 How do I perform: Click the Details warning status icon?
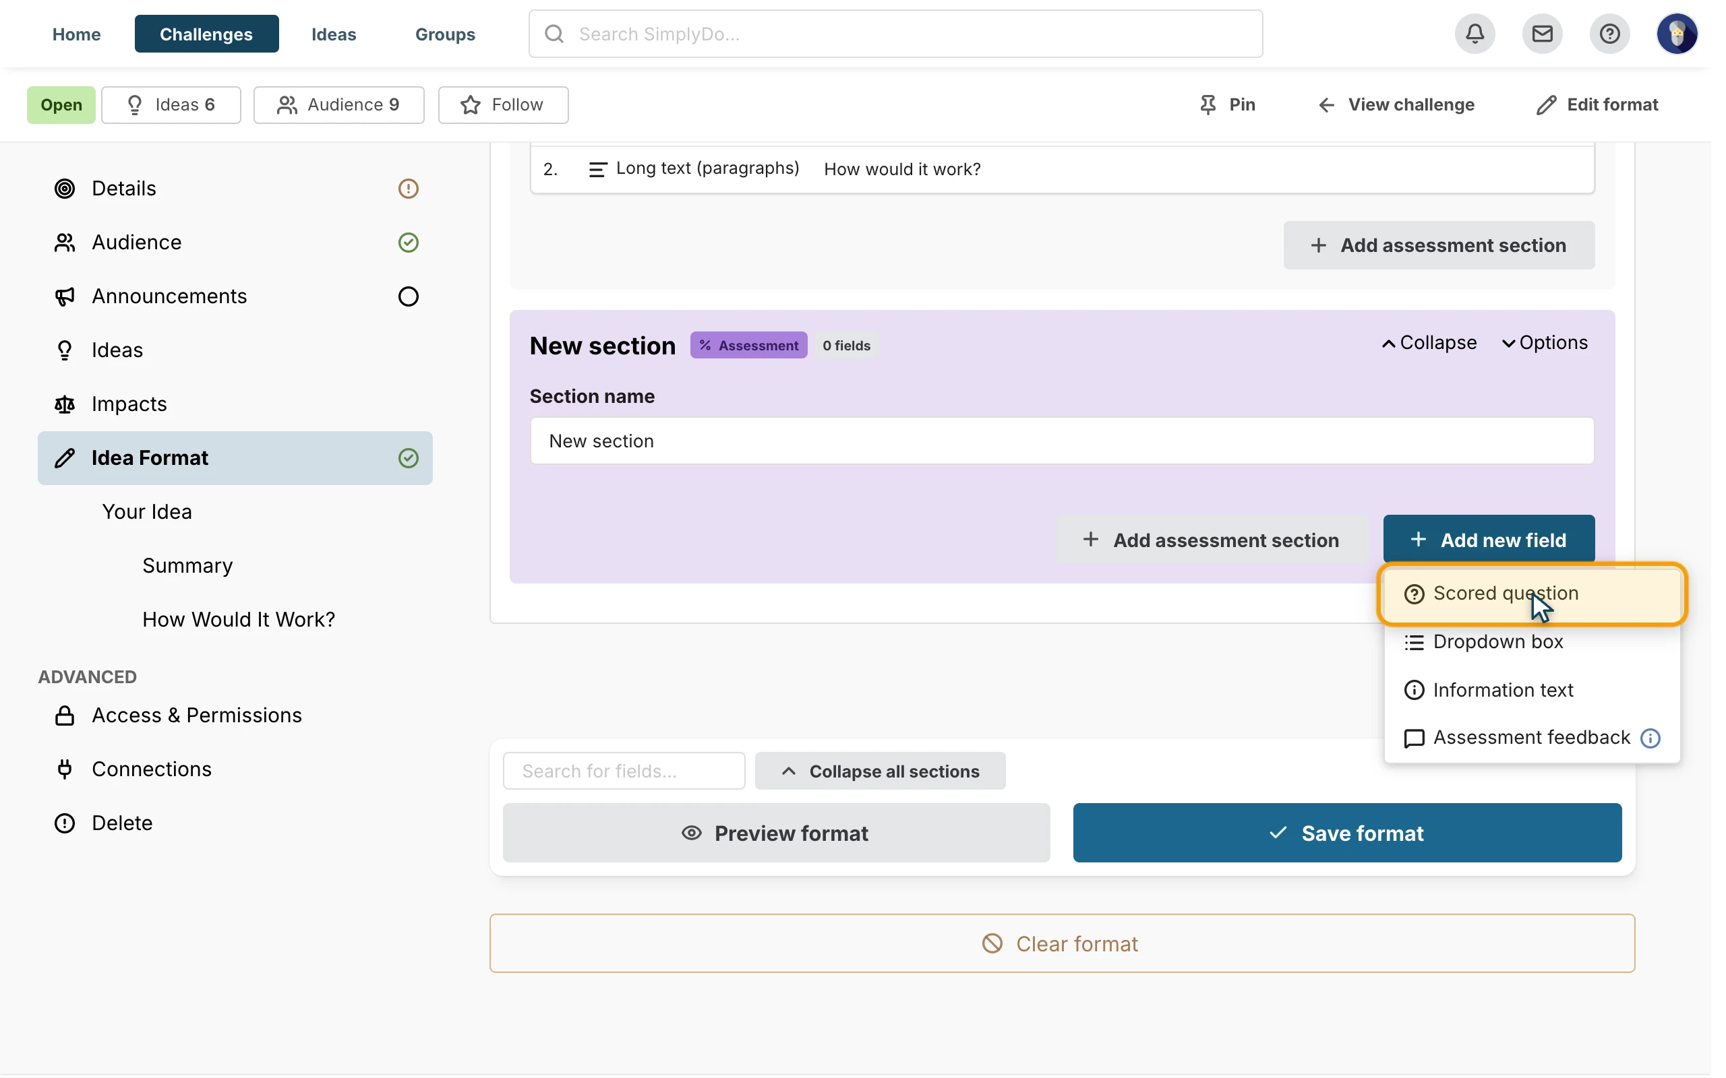click(x=408, y=188)
